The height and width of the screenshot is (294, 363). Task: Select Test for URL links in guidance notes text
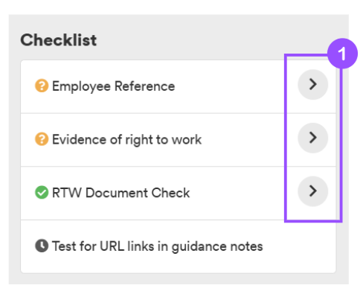(x=158, y=246)
